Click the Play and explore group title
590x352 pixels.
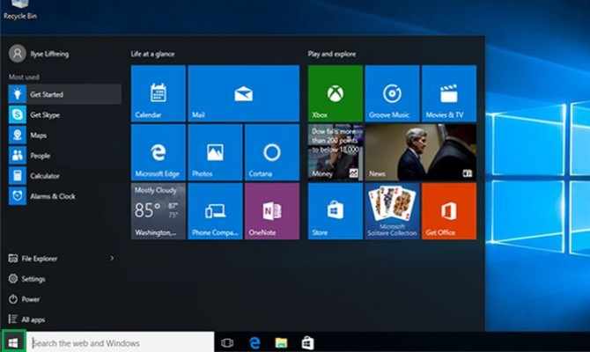click(332, 54)
